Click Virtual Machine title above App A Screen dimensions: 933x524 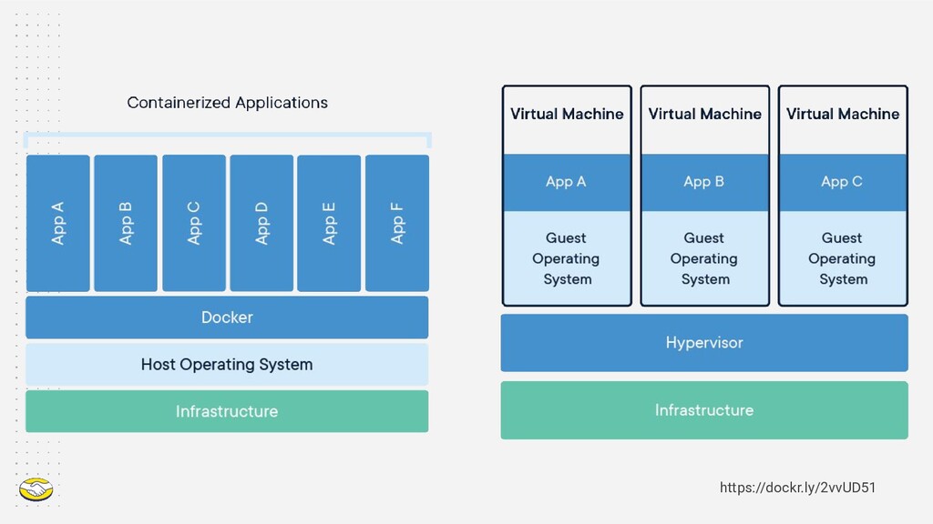pos(567,114)
